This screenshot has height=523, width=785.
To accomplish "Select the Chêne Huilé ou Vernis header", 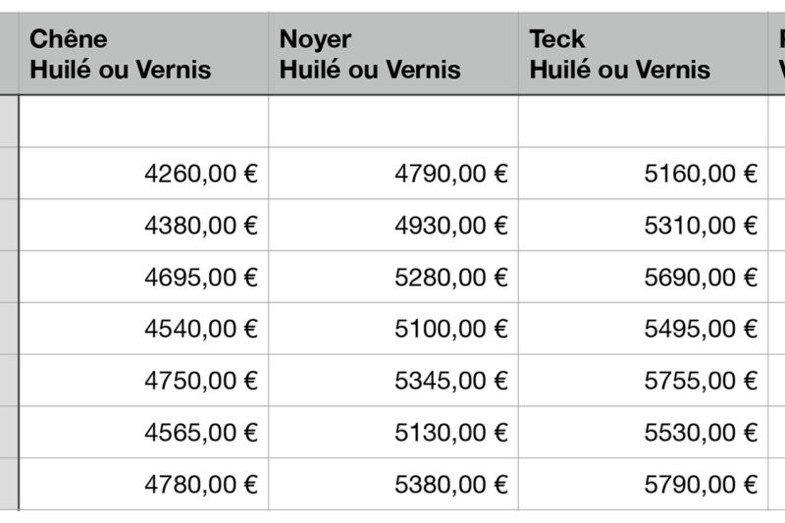I will (143, 55).
